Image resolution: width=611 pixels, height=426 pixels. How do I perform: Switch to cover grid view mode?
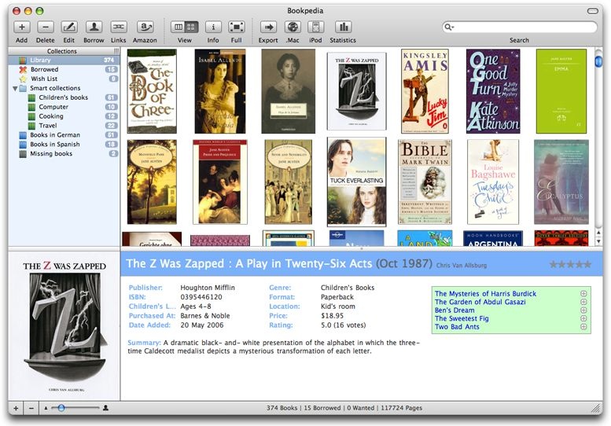191,28
